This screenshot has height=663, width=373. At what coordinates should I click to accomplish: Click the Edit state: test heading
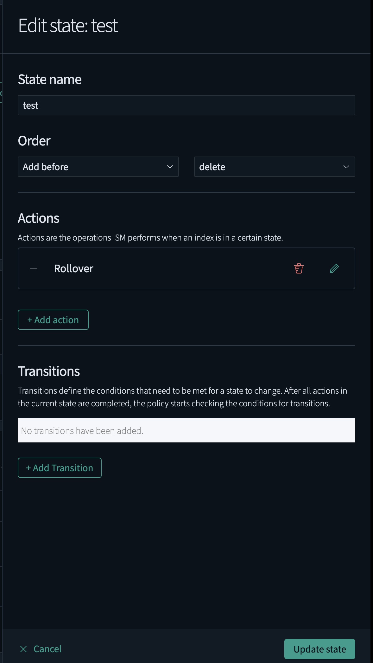(x=68, y=25)
